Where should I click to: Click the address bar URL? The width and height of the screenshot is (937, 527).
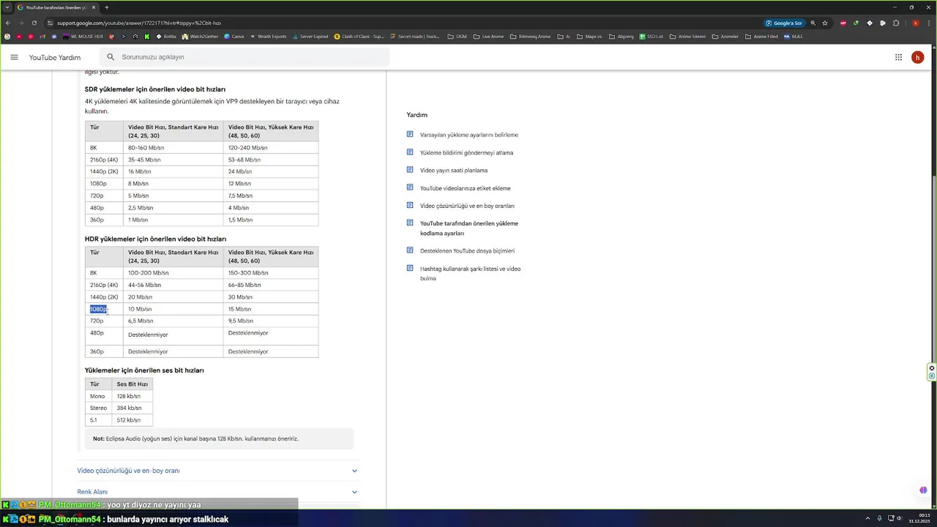[x=139, y=23]
